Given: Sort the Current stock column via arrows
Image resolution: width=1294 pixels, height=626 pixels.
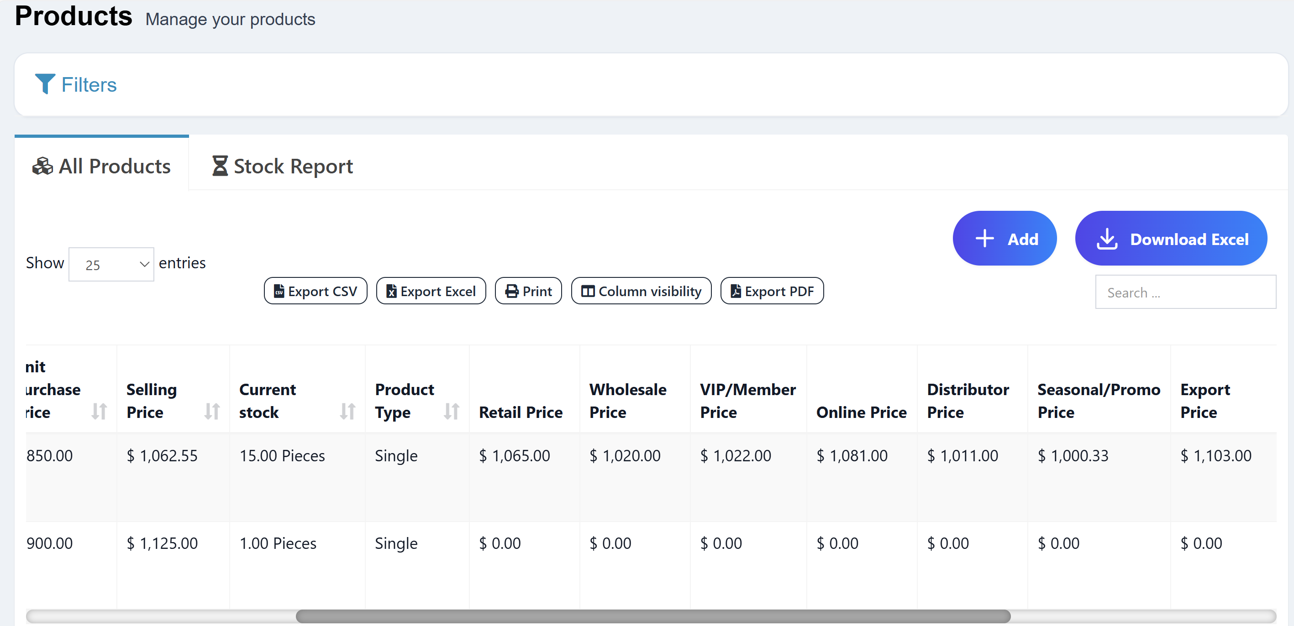Looking at the screenshot, I should [x=347, y=411].
